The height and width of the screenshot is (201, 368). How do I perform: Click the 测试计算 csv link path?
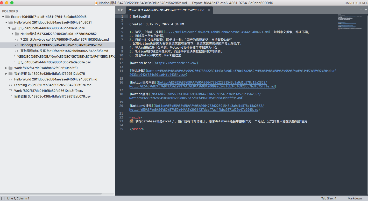point(233,73)
